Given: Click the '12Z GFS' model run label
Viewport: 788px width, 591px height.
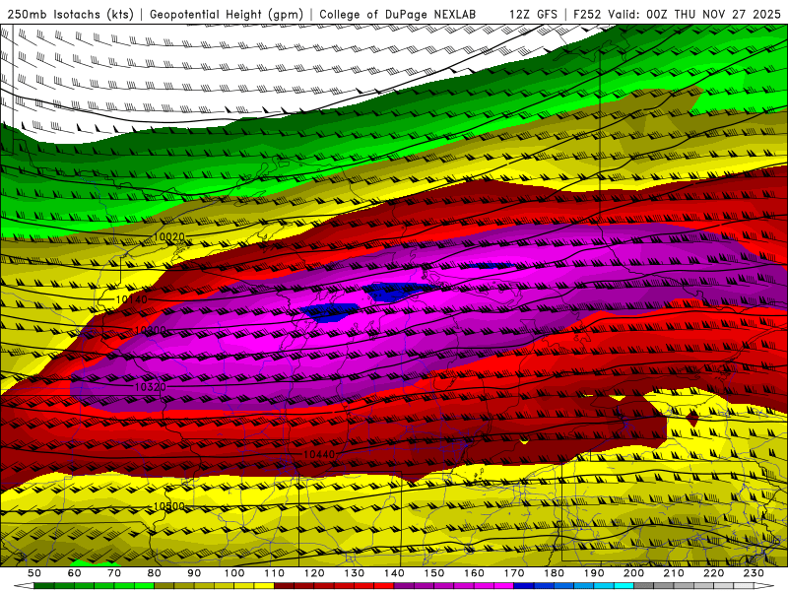Looking at the screenshot, I should [x=533, y=14].
